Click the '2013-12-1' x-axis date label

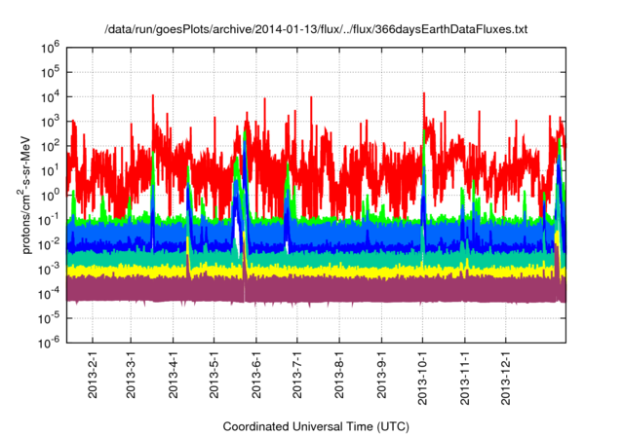pyautogui.click(x=506, y=378)
